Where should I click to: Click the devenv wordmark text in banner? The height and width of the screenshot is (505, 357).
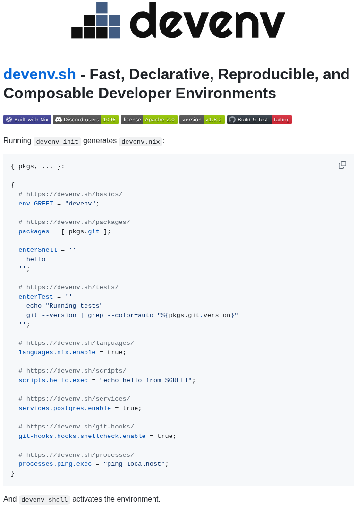pos(207,20)
